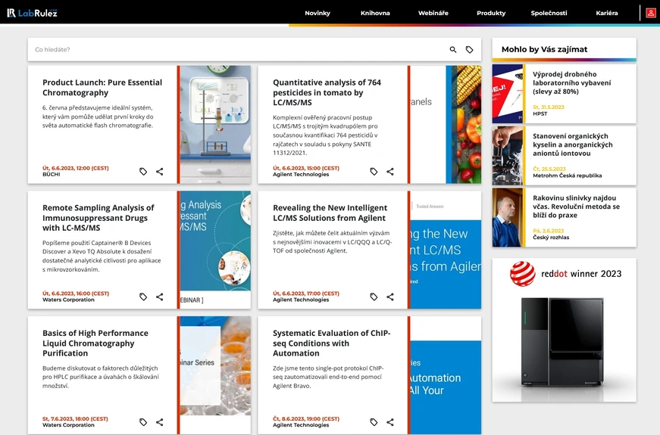Open 'Product Launch: Pure Essential Chromatography' title
Screen dimensions: 660x435
[x=102, y=88]
